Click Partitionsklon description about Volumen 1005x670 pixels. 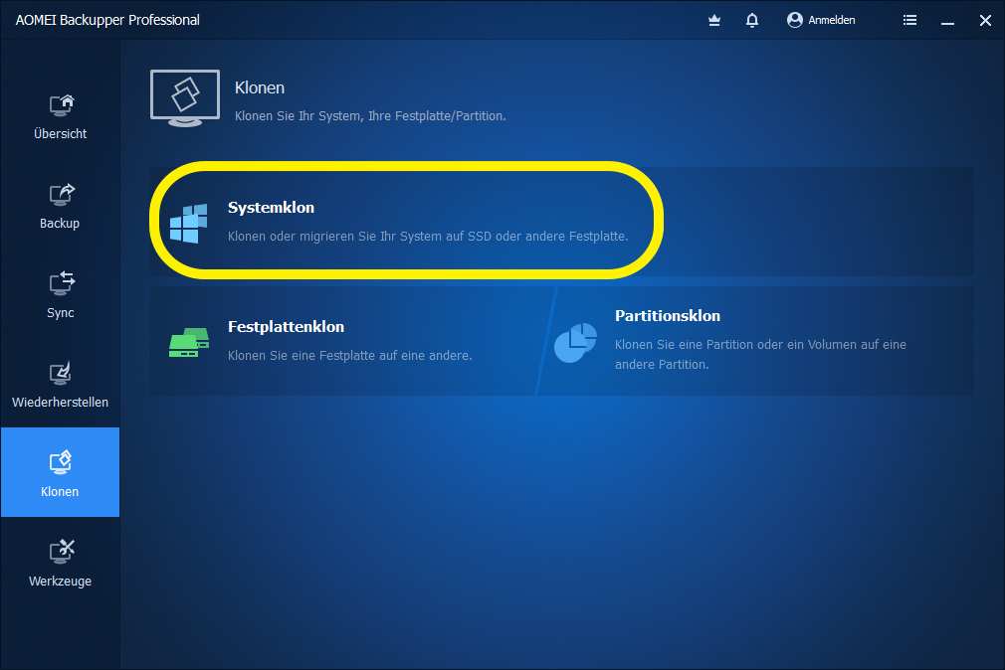click(x=760, y=354)
